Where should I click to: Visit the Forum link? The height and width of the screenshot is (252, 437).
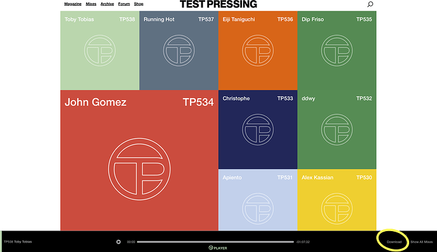[124, 4]
